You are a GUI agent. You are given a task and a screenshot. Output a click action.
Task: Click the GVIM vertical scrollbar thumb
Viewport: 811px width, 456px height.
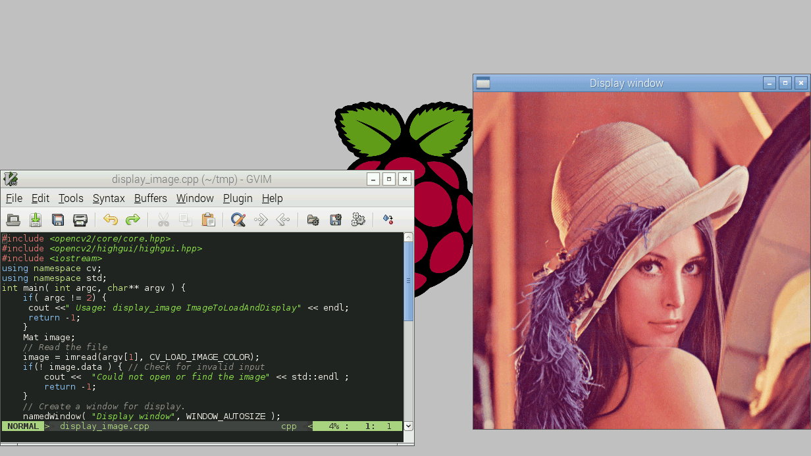(408, 280)
